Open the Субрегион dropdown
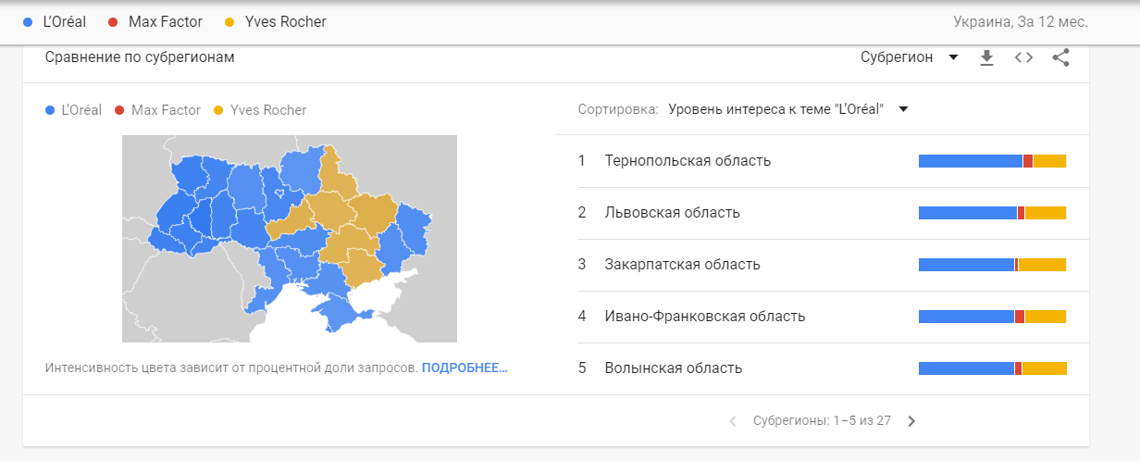Screen dimensions: 1140x461 (x=909, y=57)
